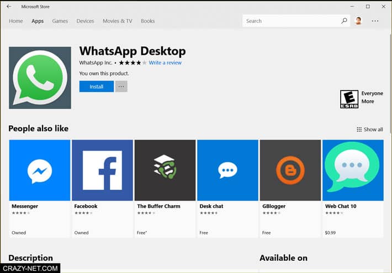Image resolution: width=392 pixels, height=273 pixels.
Task: Click the Free label under GBlogger
Action: (x=266, y=233)
